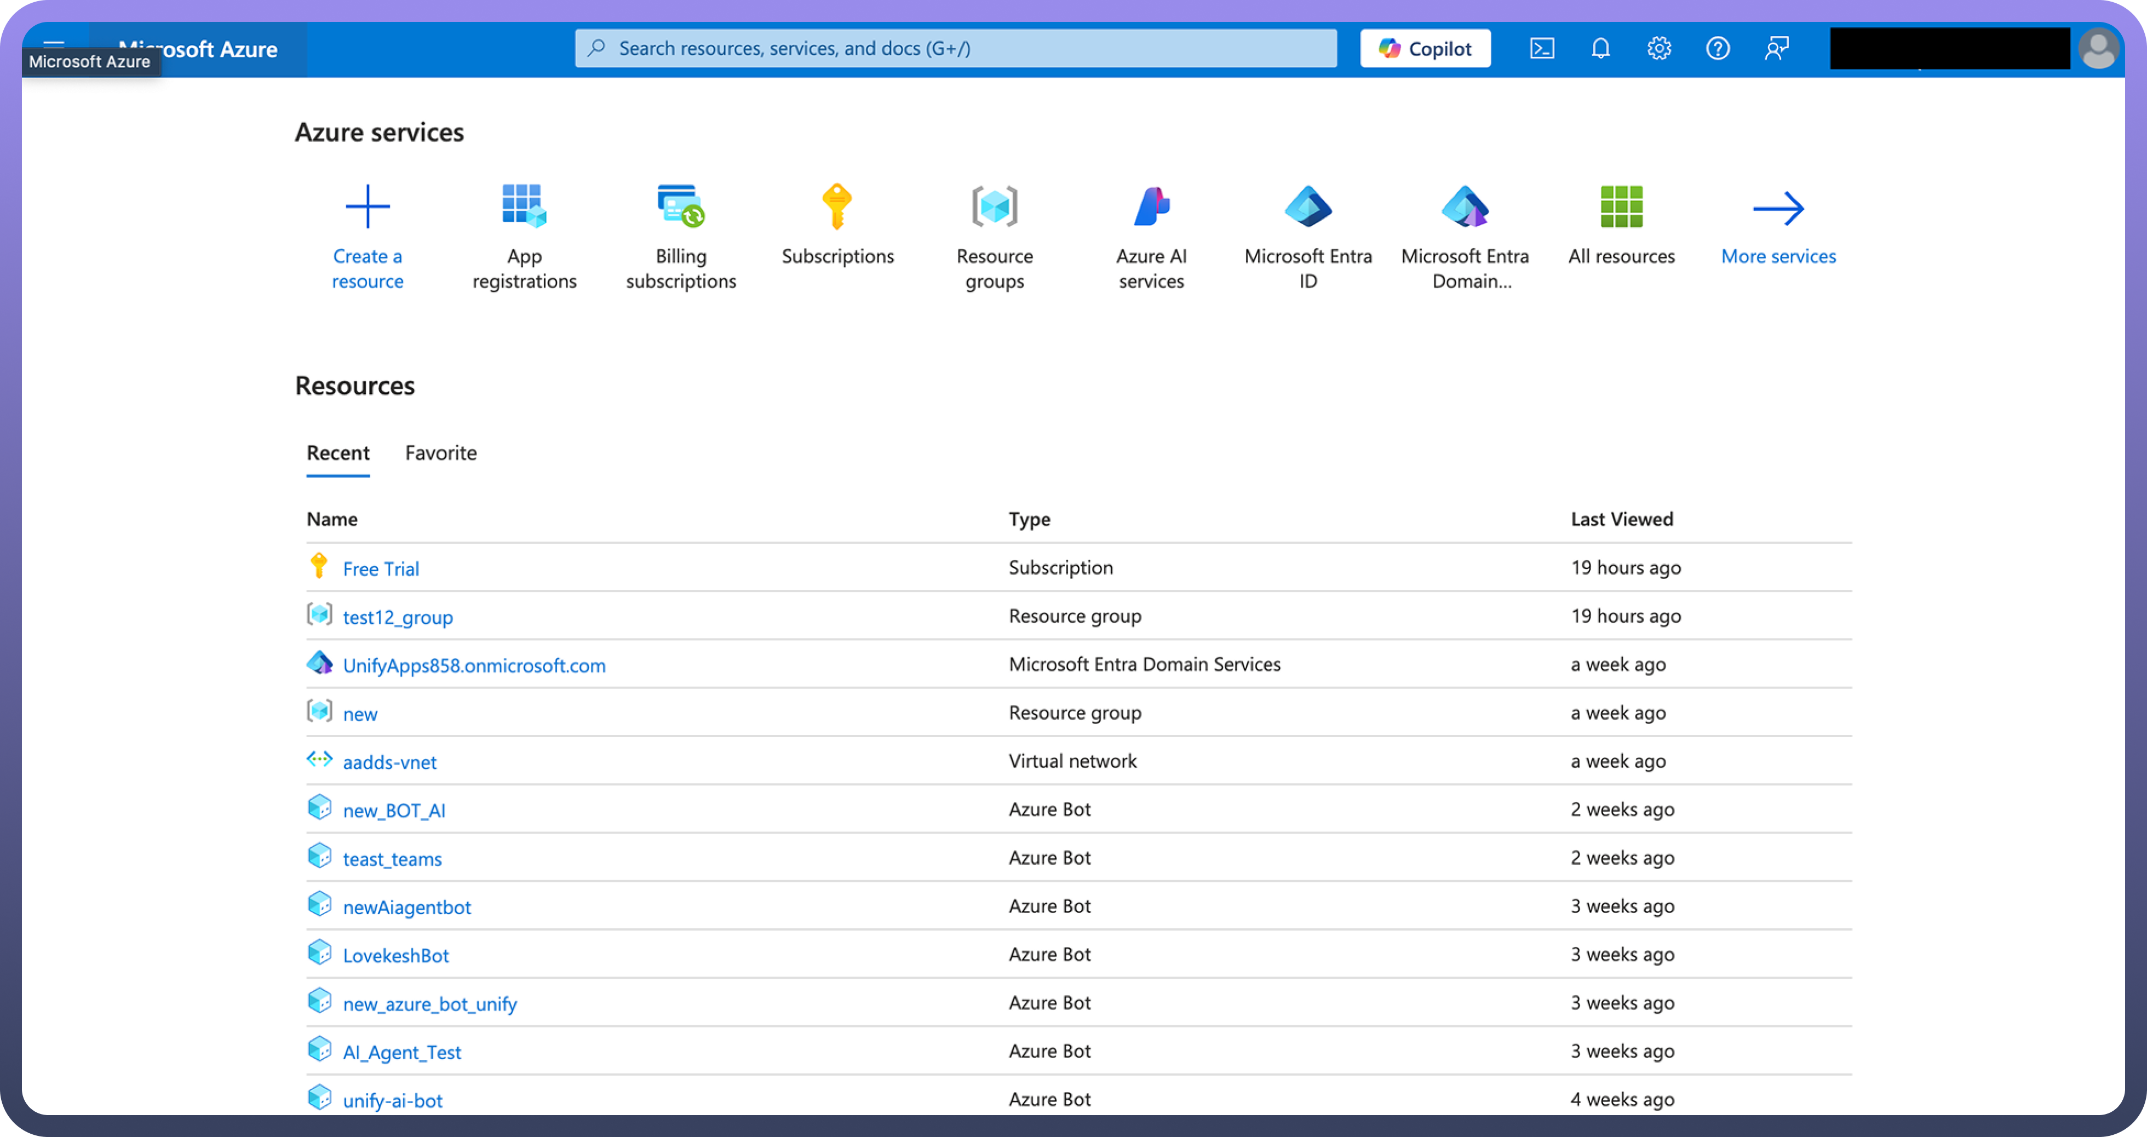Viewport: 2147px width, 1137px height.
Task: Open the new_BOT_AI resource link
Action: pyautogui.click(x=394, y=810)
